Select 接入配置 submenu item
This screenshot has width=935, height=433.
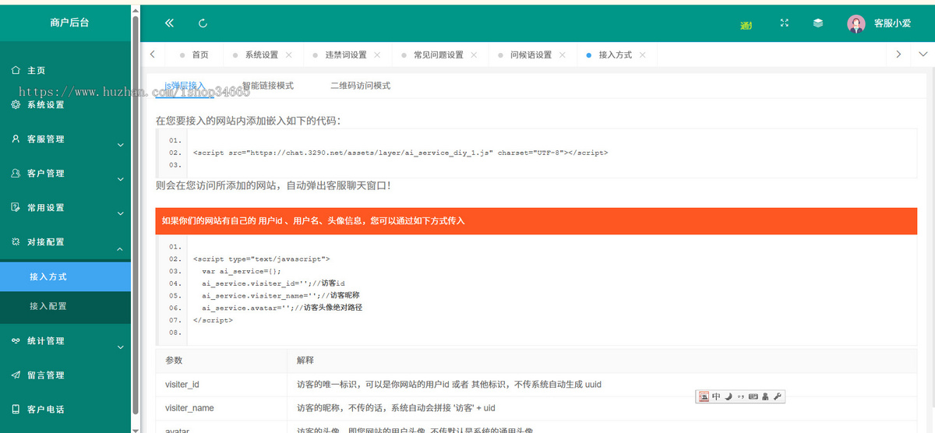point(65,306)
